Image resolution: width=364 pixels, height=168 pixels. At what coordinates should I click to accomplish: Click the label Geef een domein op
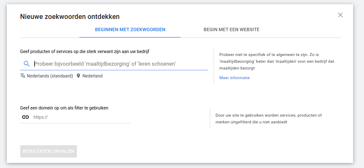64,108
